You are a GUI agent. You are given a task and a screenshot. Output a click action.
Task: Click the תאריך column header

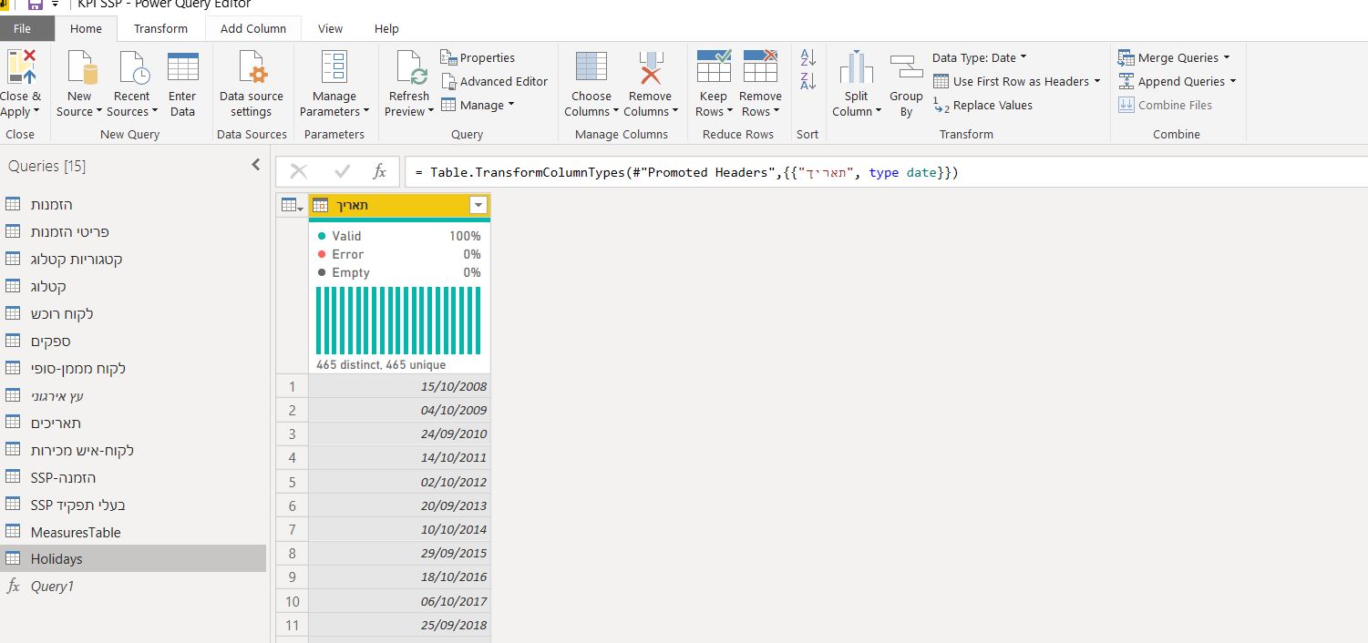click(399, 206)
